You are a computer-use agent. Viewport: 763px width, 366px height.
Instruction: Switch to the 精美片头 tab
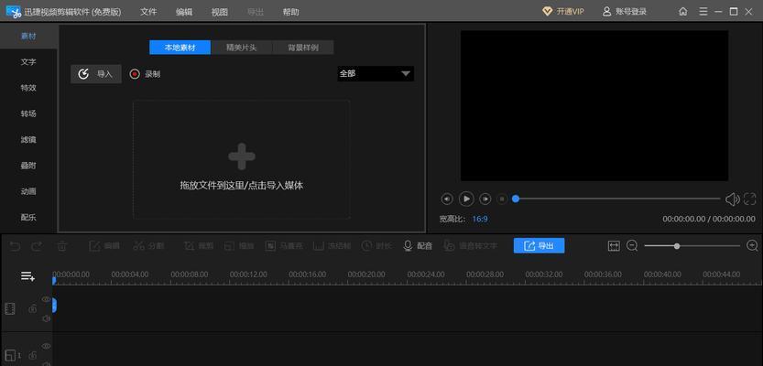[x=242, y=48]
